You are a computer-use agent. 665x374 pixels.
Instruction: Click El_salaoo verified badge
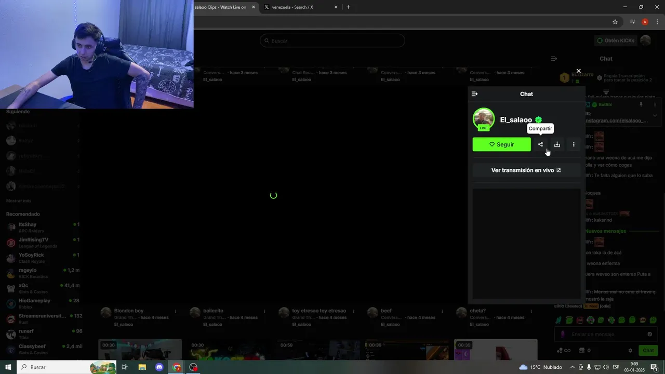[x=538, y=120]
